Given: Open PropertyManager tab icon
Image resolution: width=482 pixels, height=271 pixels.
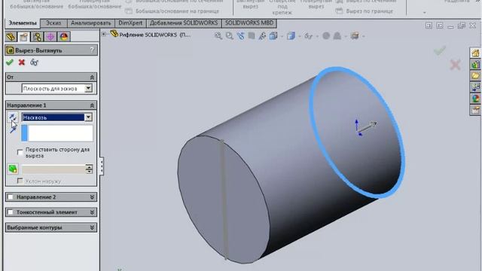Looking at the screenshot, I should pos(23,37).
